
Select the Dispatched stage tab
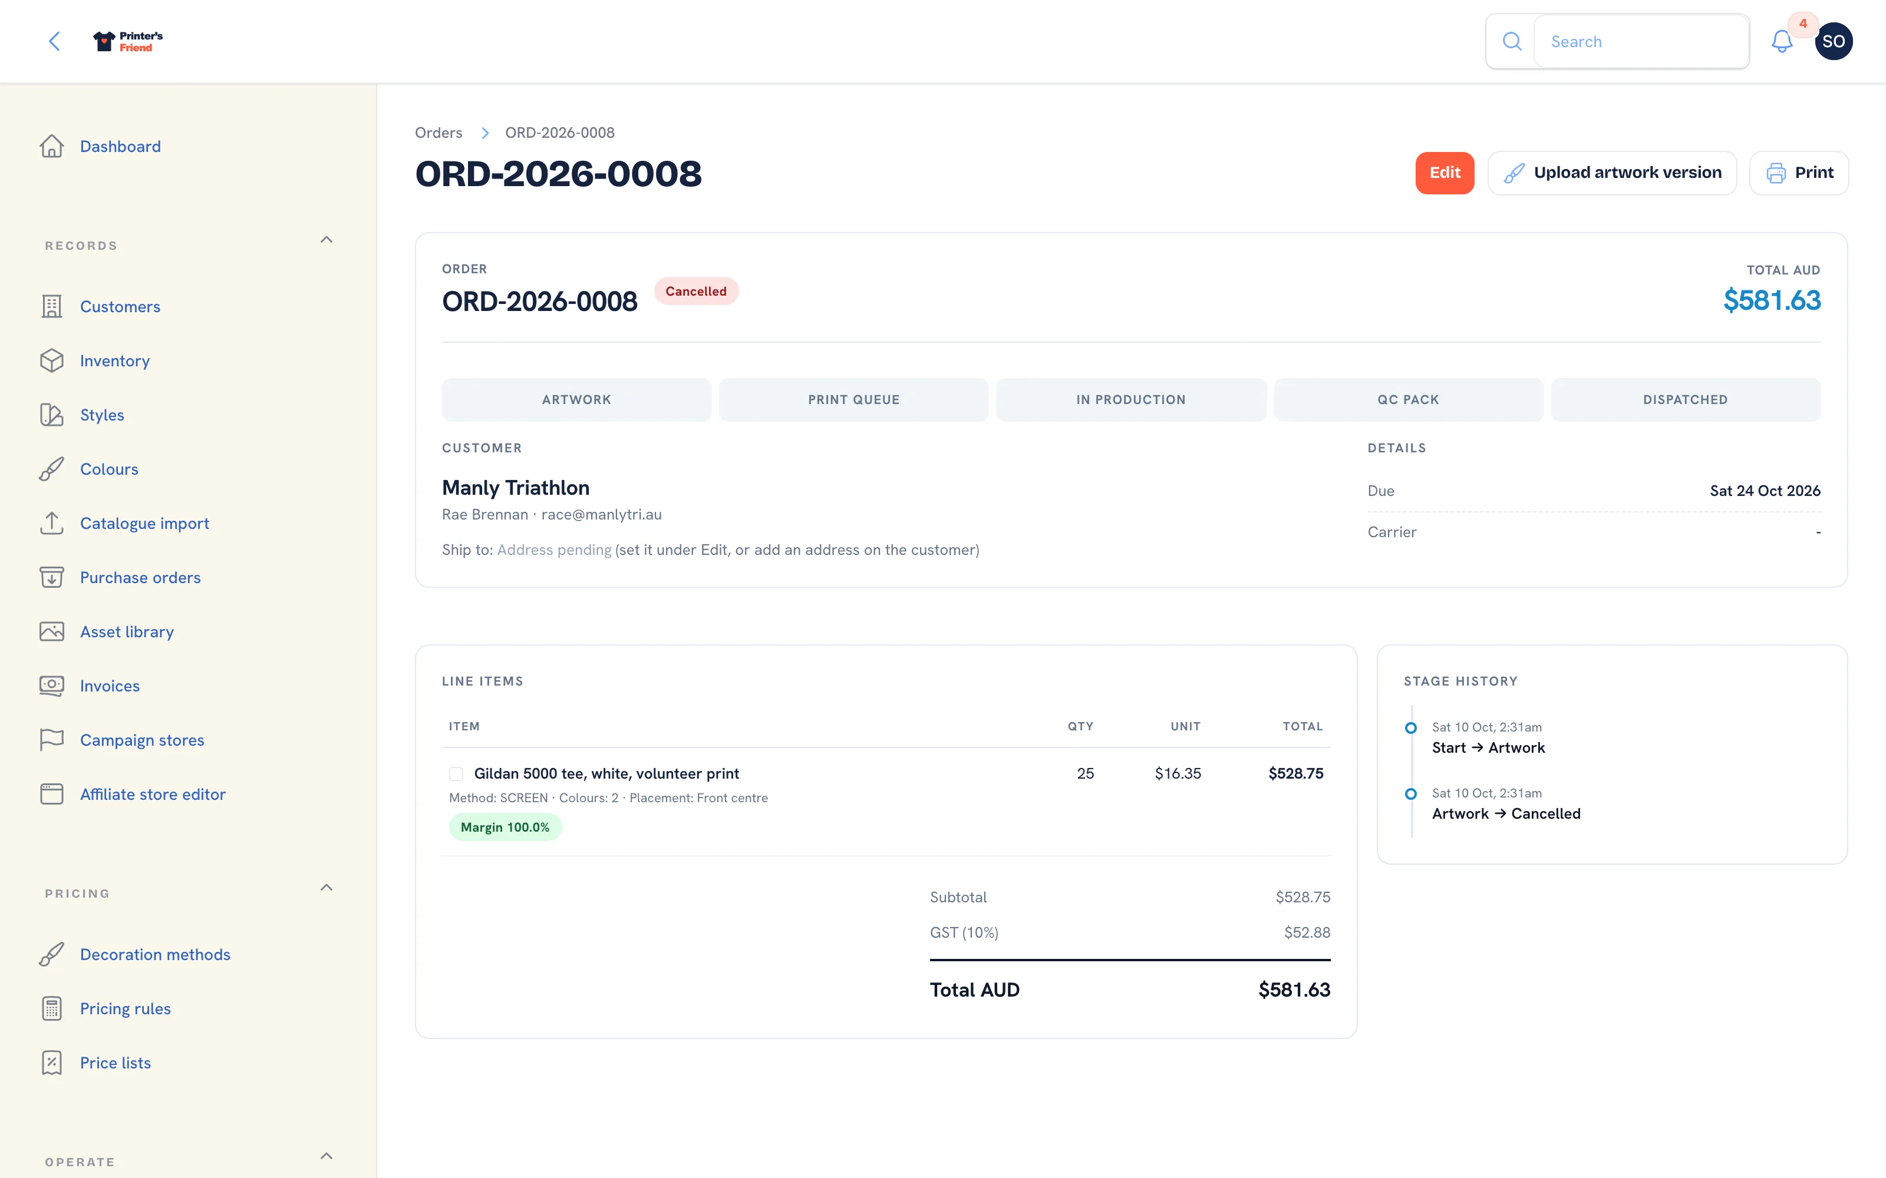tap(1685, 400)
